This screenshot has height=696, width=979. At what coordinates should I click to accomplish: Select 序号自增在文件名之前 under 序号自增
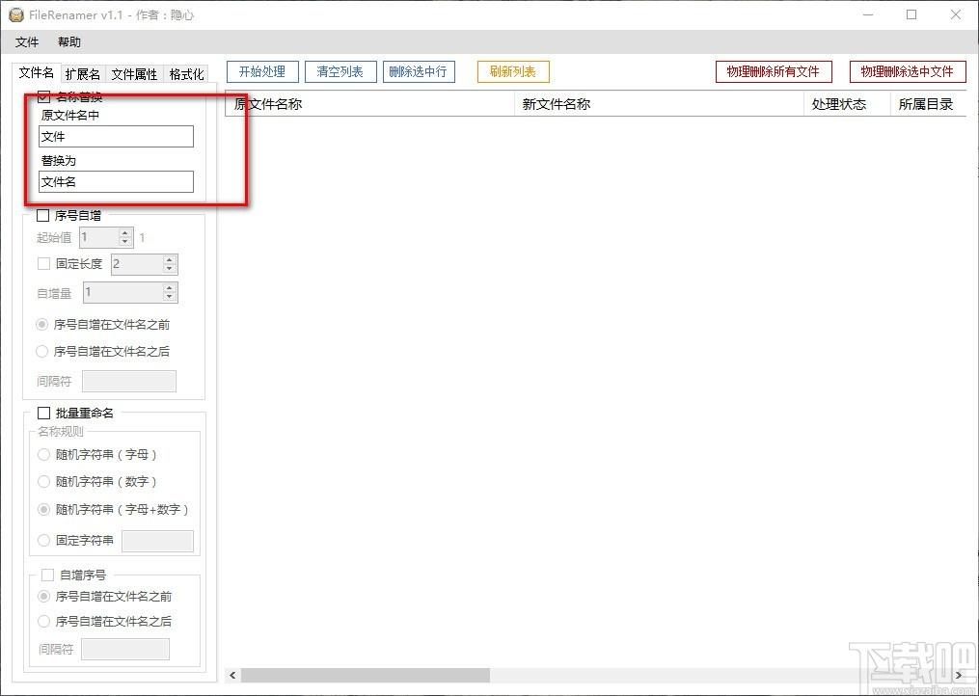103,325
